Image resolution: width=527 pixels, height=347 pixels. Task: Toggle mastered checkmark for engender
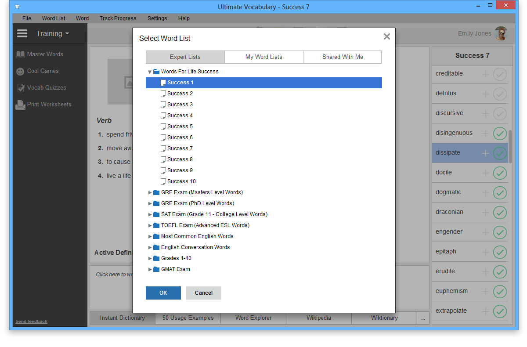point(500,232)
